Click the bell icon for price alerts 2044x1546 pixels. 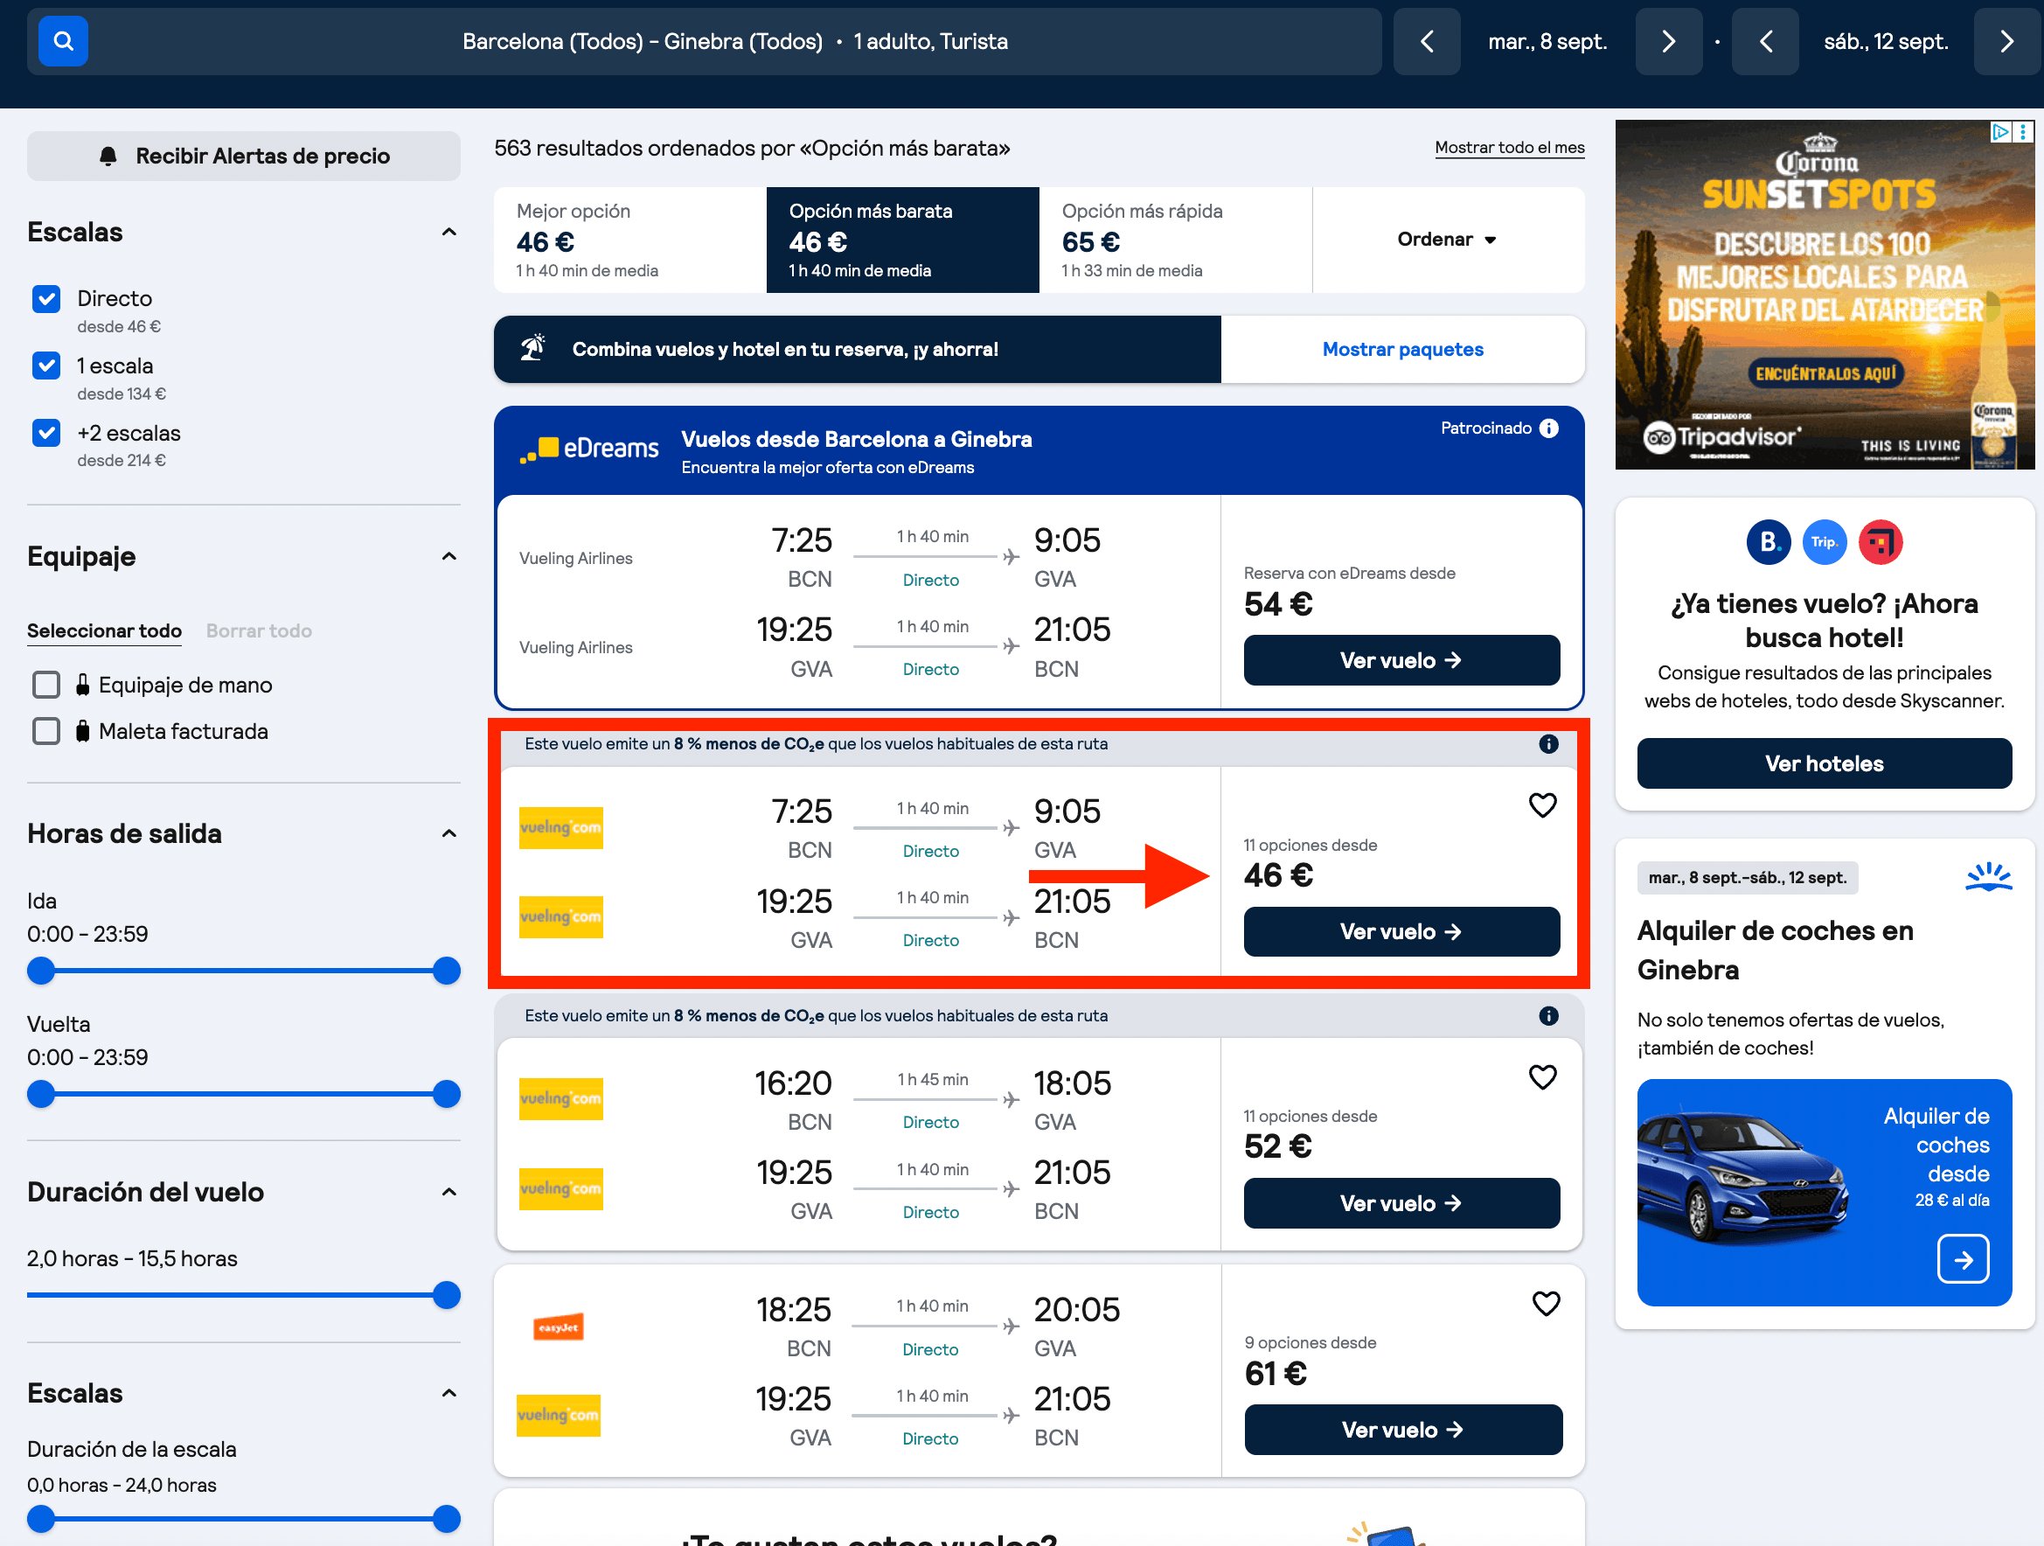(108, 157)
